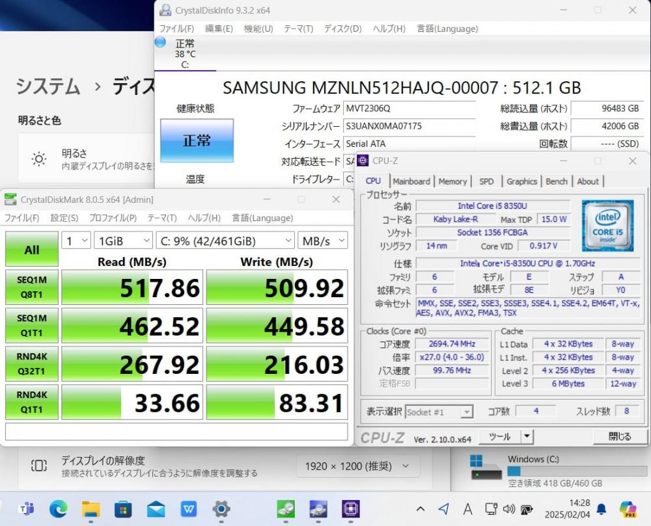Click the battery status tray icon

[527, 509]
